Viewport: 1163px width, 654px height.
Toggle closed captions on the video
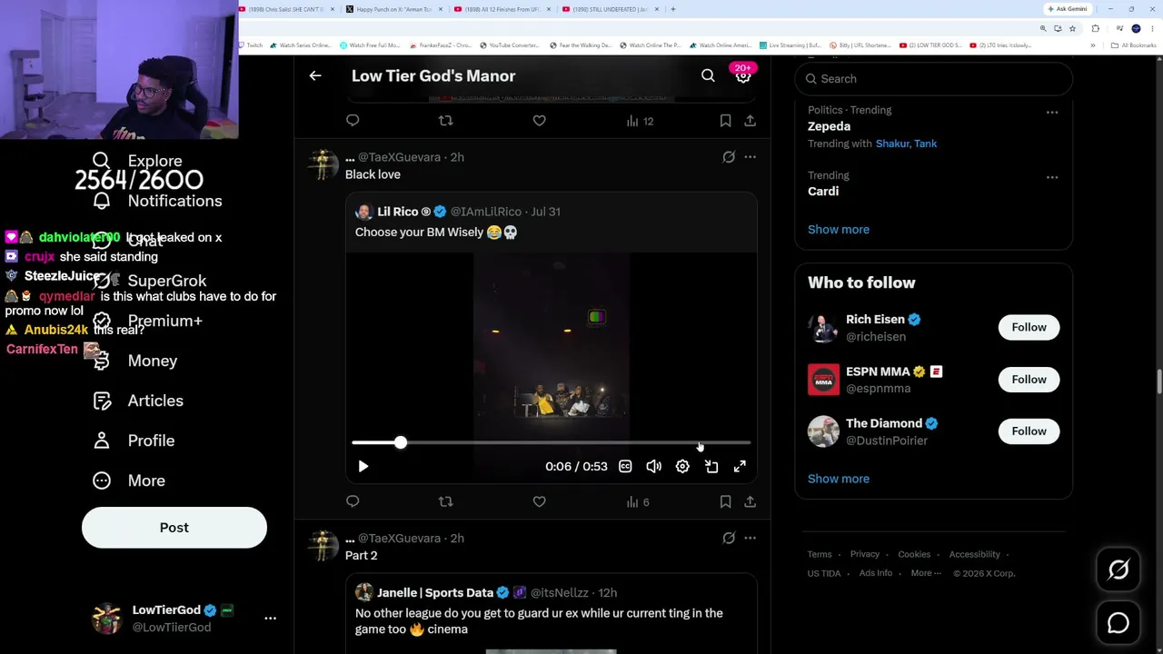[x=625, y=466]
